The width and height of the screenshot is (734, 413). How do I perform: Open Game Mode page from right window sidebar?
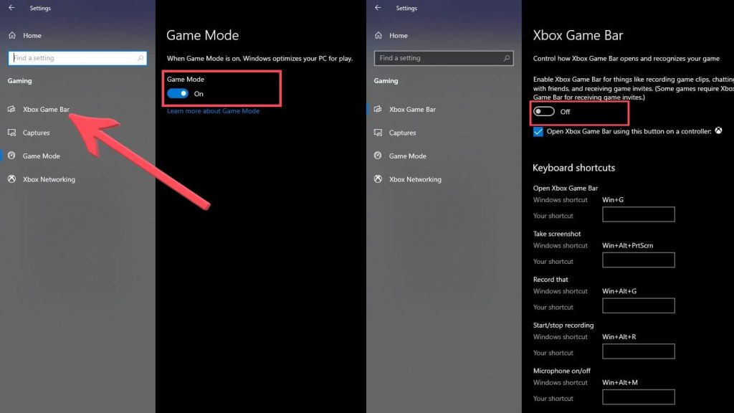click(407, 156)
